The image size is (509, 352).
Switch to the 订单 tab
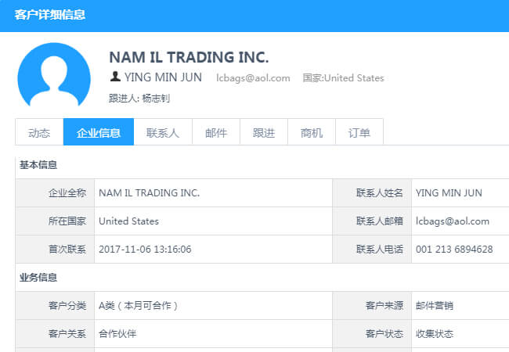(x=359, y=132)
